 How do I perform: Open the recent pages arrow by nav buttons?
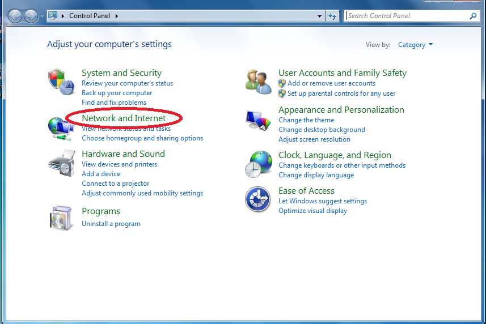tap(42, 16)
